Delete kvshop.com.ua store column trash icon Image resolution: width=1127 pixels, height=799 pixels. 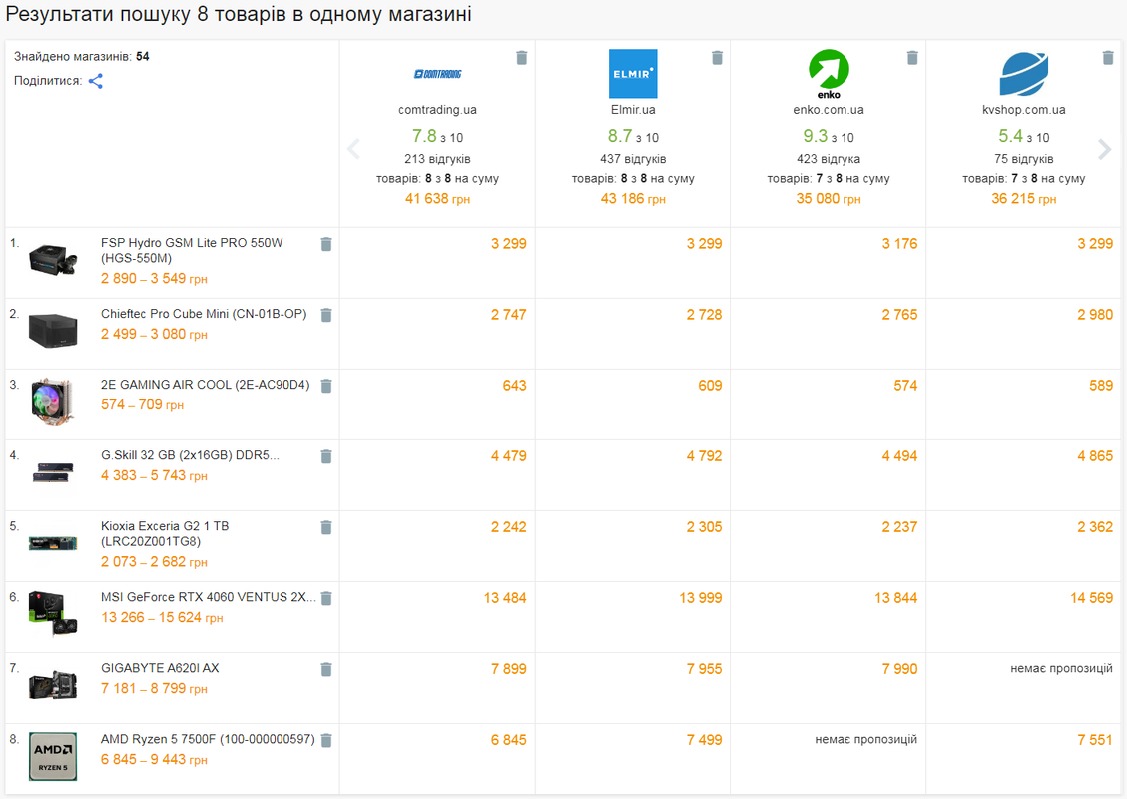point(1108,58)
